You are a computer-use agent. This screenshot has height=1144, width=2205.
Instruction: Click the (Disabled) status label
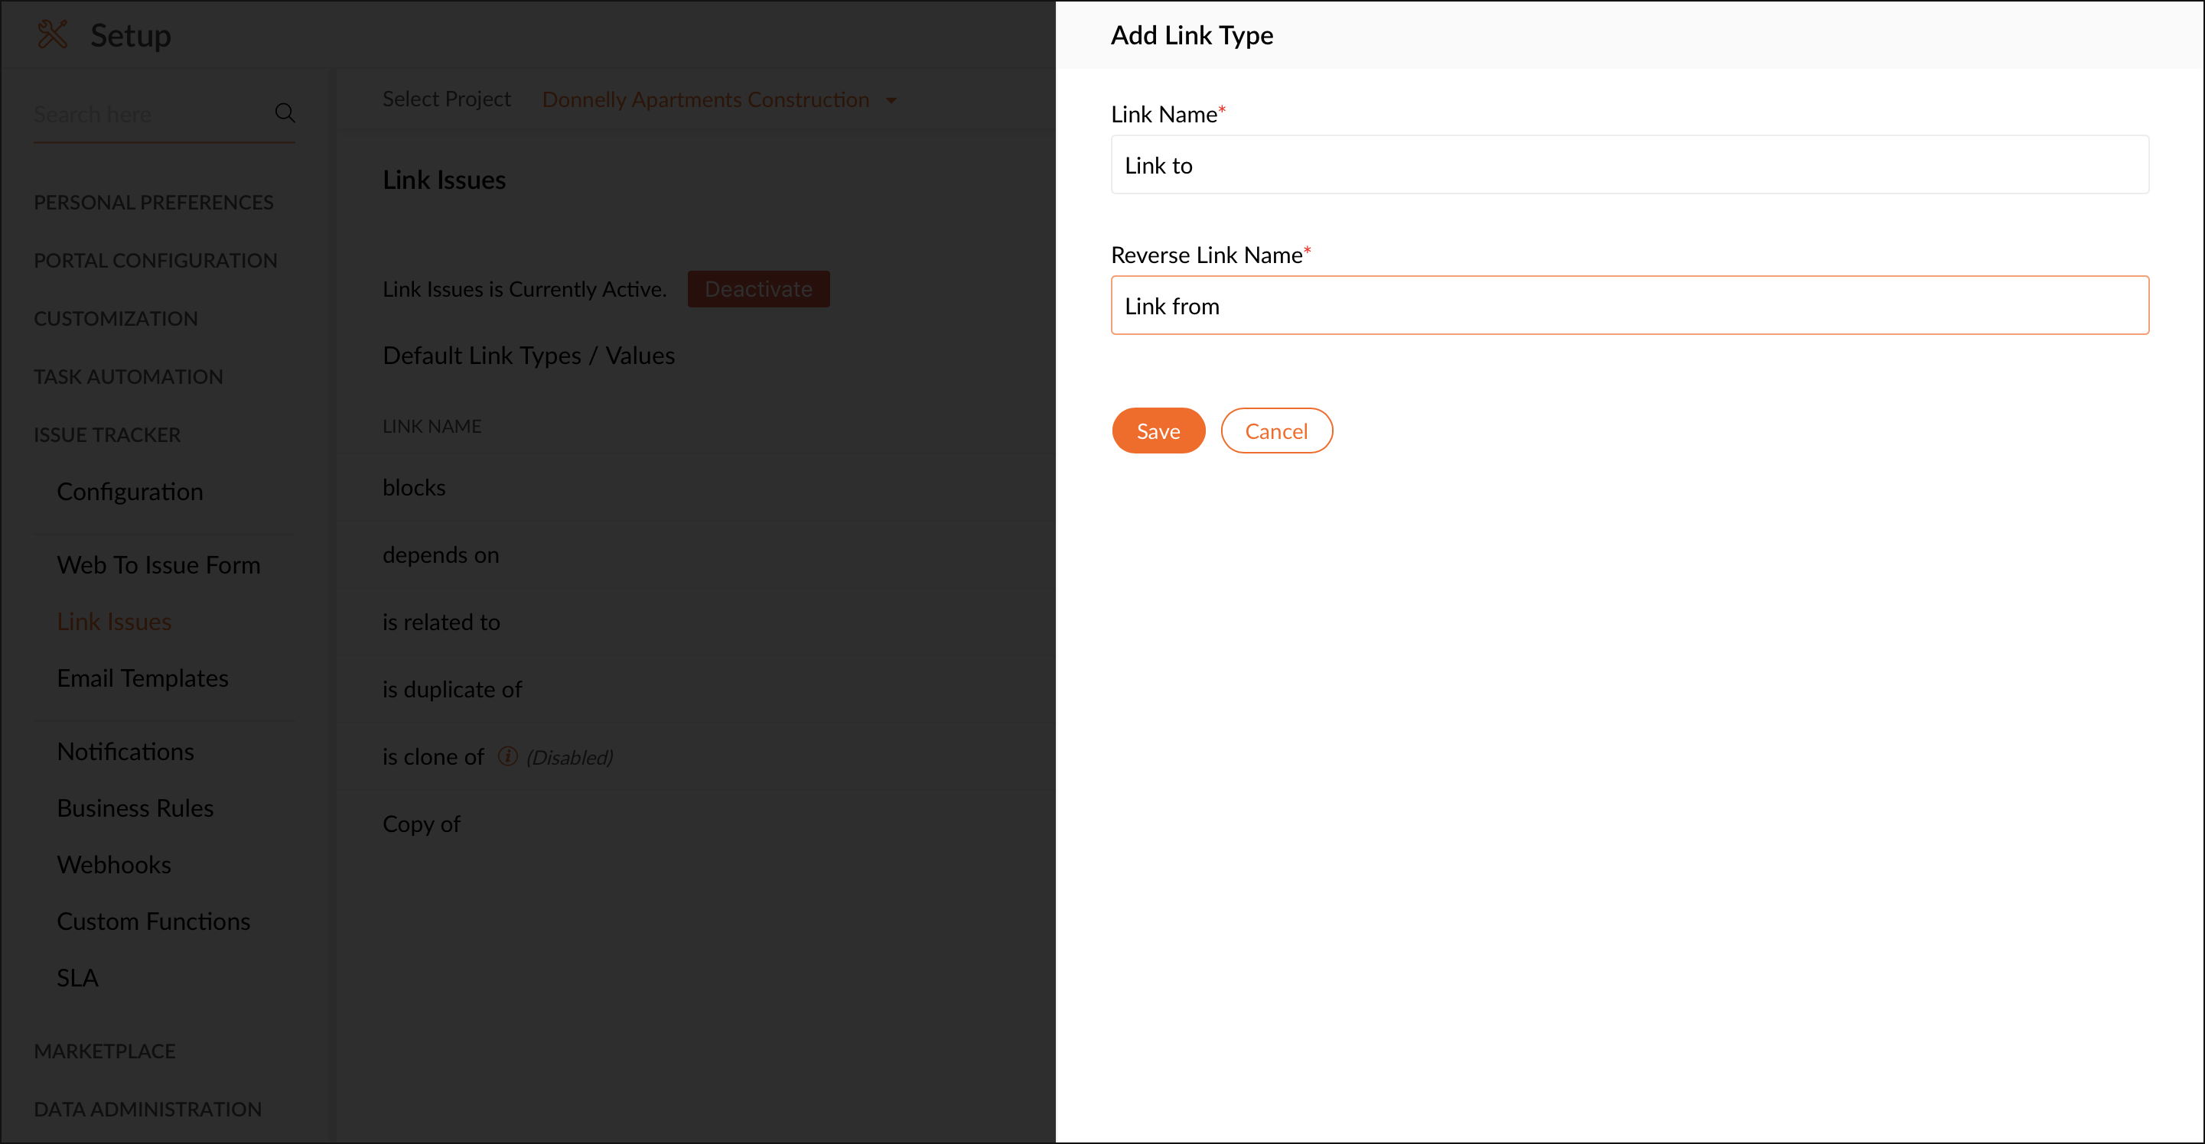tap(569, 757)
